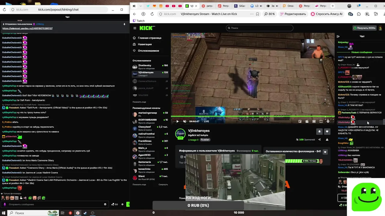Close the active Kick tab

click(x=196, y=6)
